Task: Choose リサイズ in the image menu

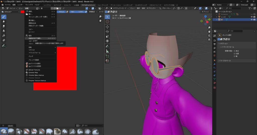Action: (x=40, y=50)
